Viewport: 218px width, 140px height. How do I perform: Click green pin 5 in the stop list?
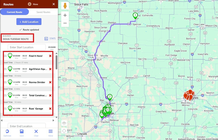point(10,109)
